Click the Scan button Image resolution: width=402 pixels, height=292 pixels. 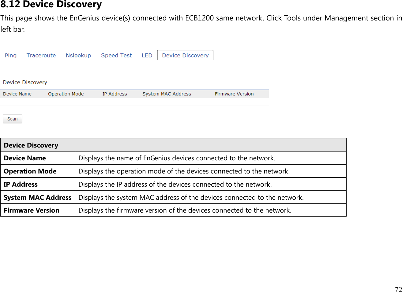[x=13, y=119]
